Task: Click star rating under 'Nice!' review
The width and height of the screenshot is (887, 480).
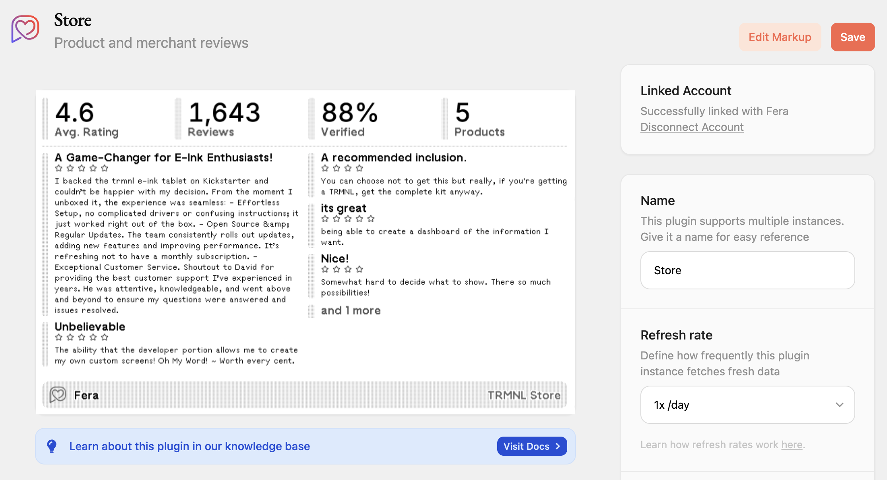Action: click(x=342, y=269)
